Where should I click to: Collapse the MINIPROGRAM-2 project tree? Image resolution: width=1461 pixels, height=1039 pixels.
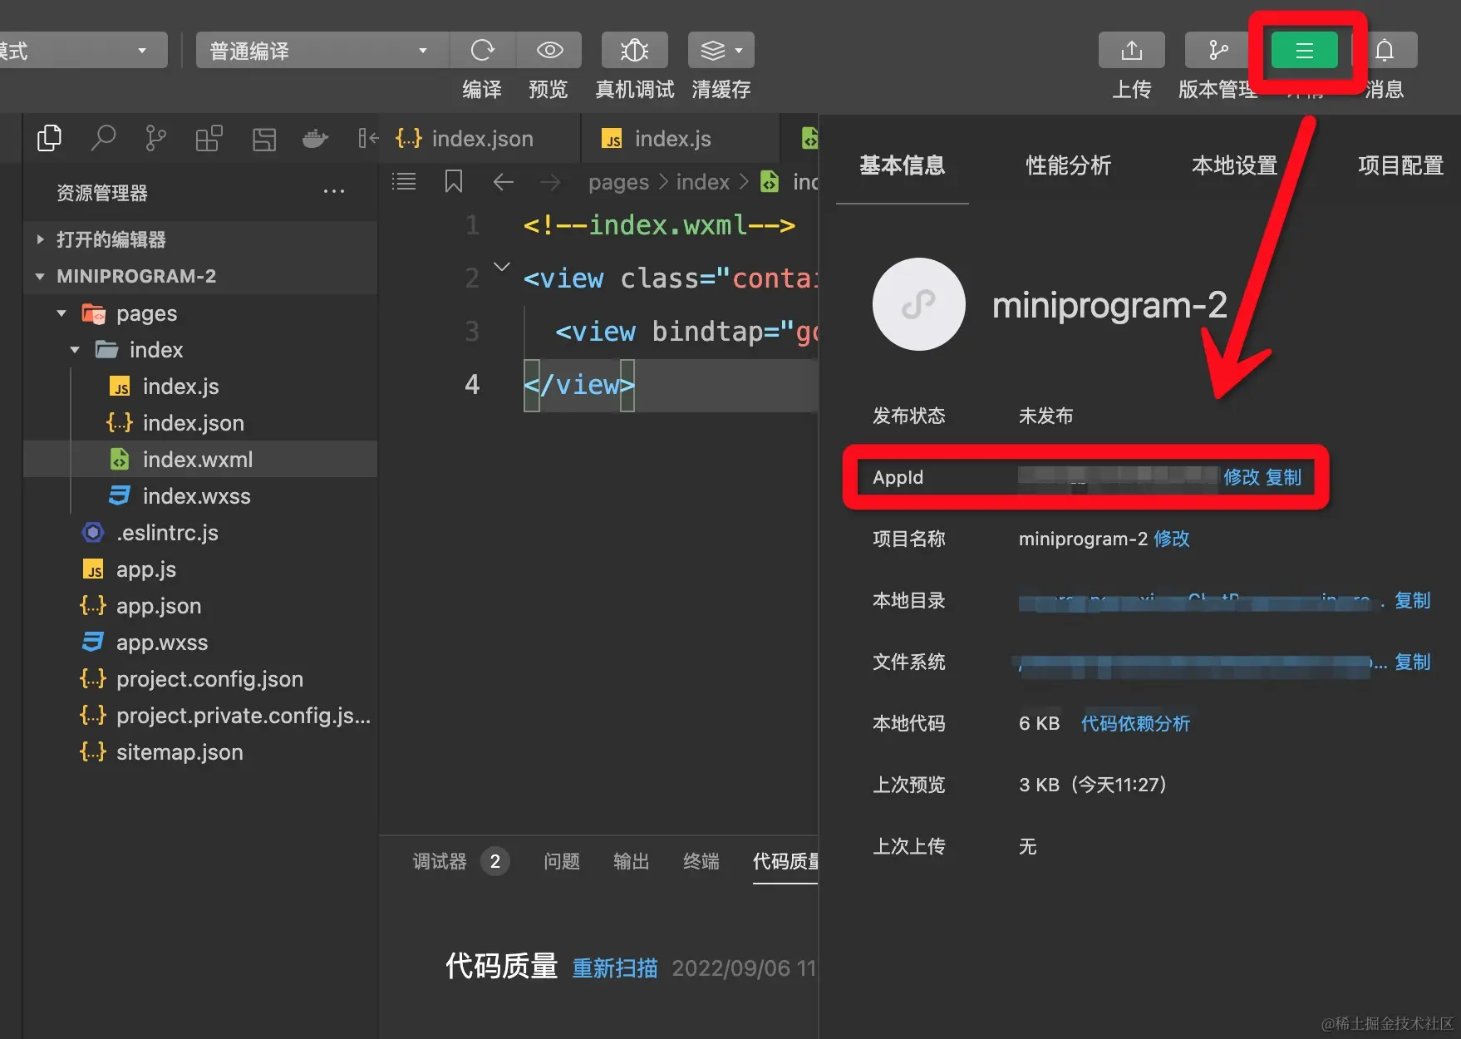click(x=200, y=276)
